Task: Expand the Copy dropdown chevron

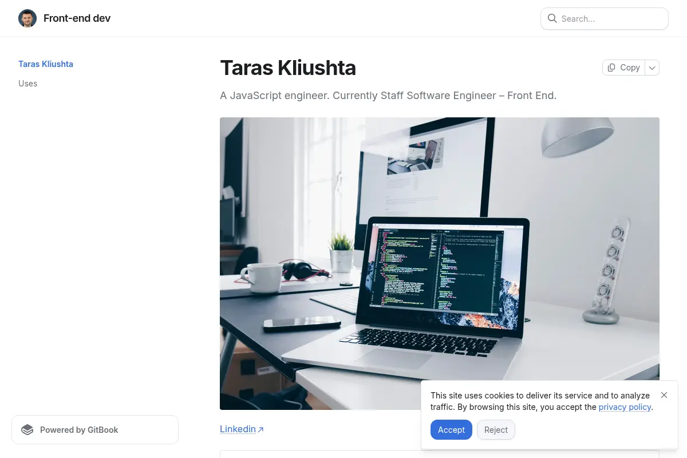Action: [652, 68]
